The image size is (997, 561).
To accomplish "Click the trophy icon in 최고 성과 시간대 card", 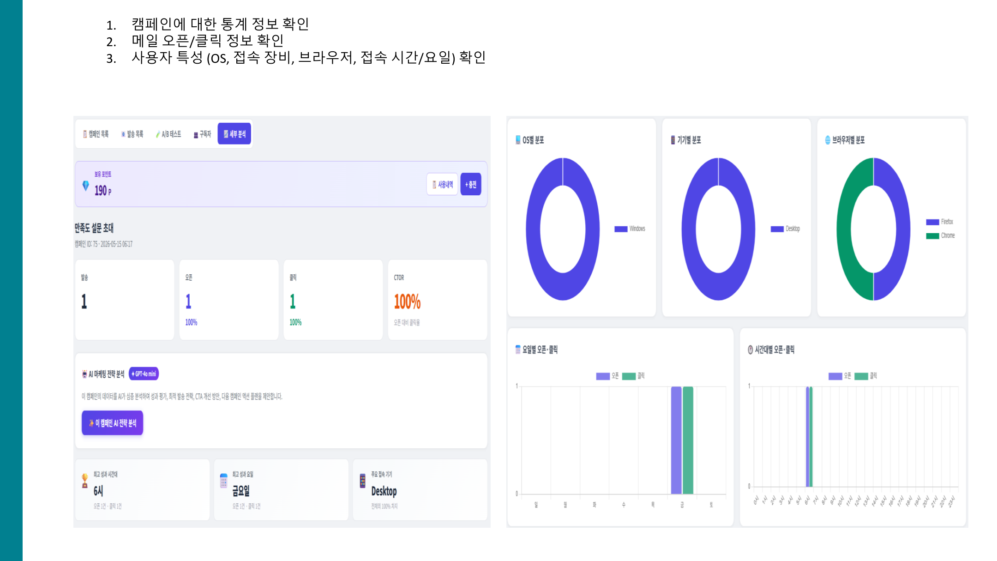I will click(x=85, y=481).
